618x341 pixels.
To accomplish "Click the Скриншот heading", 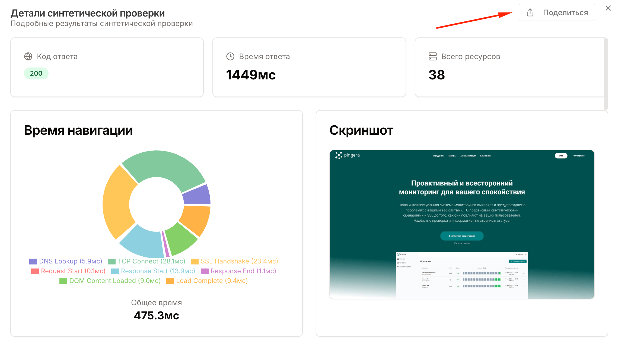I will tap(361, 130).
